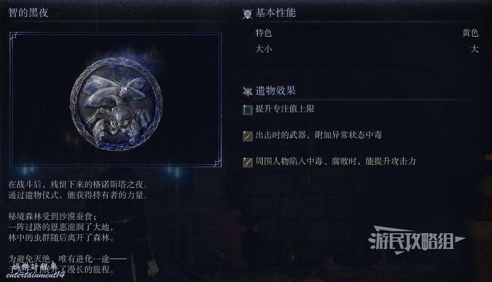Select the poison-on-attack weapon effect icon
This screenshot has height=282, width=492.
pyautogui.click(x=248, y=136)
